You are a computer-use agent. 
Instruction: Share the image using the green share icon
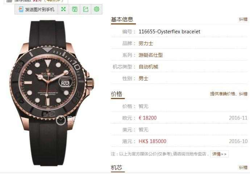pyautogui.click(x=86, y=9)
